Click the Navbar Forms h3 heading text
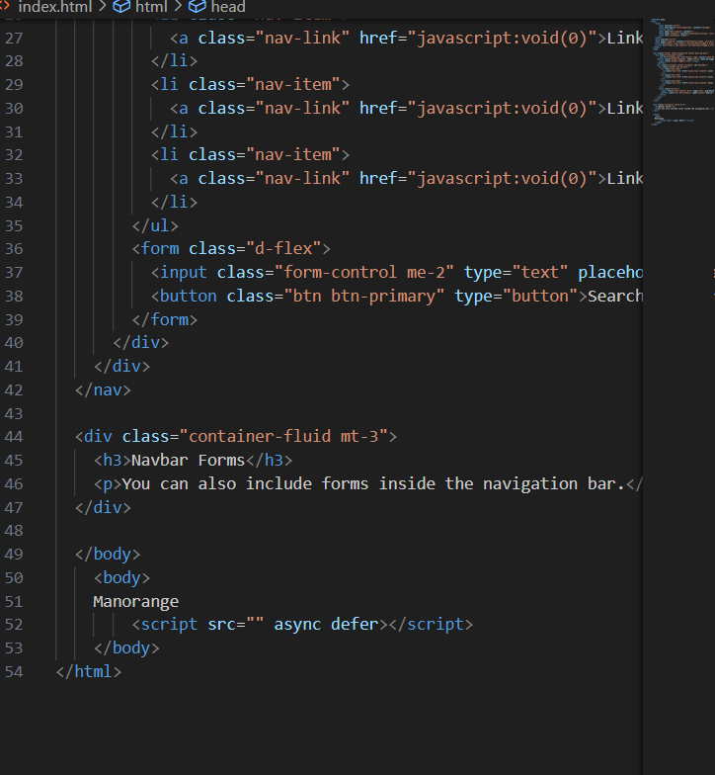The width and height of the screenshot is (715, 775). coord(188,461)
